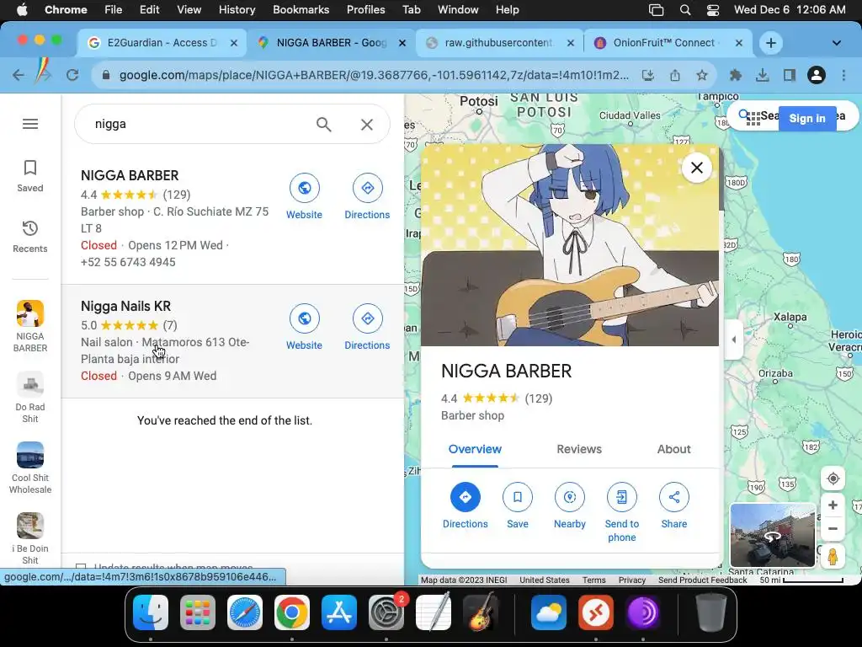Click the search text input field
This screenshot has width=862, height=647.
(200, 125)
